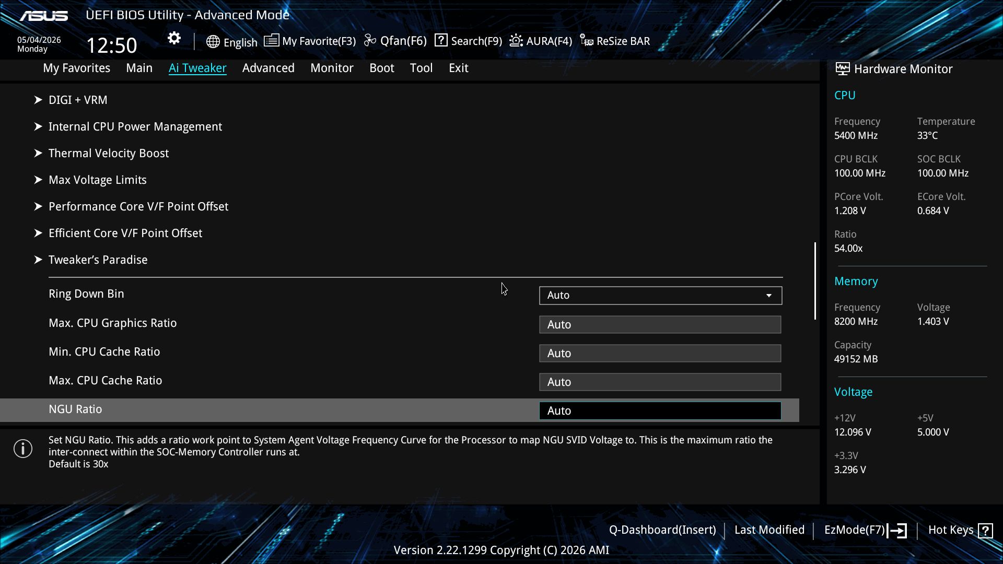
Task: Toggle ReSize BAR label
Action: tap(623, 41)
